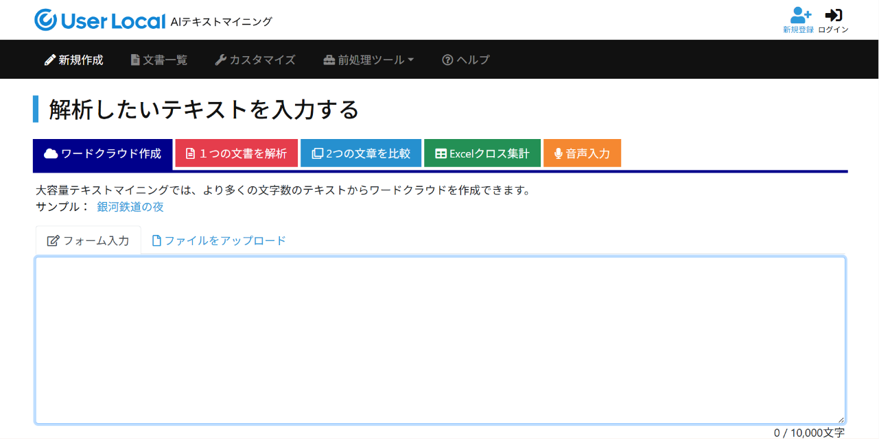Screen dimensions: 879x439
Task: Open the 文書一覧 menu item
Action: pyautogui.click(x=165, y=60)
